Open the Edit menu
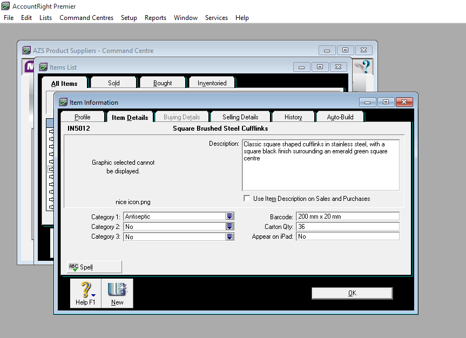The image size is (466, 338). 26,18
